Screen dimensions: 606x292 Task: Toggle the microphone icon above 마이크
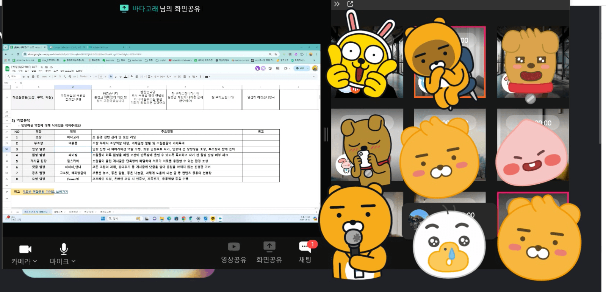pyautogui.click(x=64, y=249)
